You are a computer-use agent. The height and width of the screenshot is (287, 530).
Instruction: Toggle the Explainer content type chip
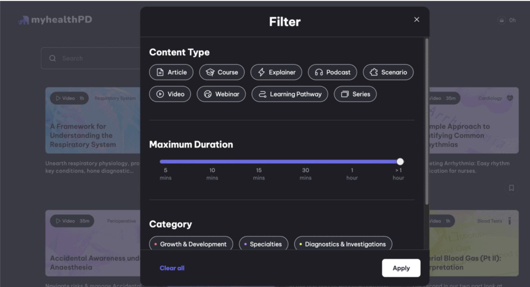click(276, 72)
